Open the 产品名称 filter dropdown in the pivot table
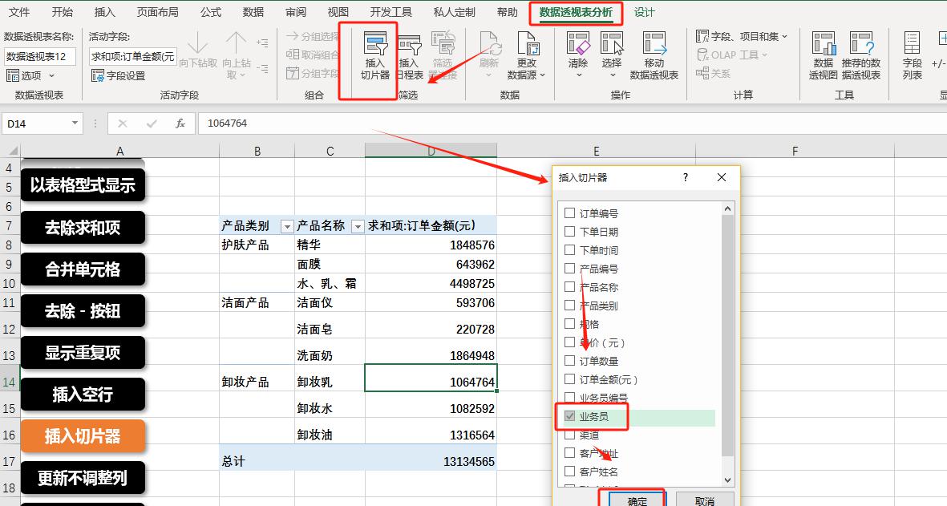947x506 pixels. 358,226
